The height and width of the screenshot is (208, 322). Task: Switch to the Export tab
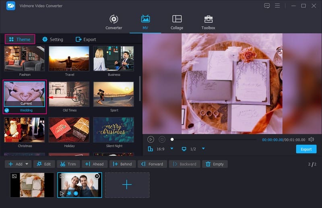click(86, 39)
